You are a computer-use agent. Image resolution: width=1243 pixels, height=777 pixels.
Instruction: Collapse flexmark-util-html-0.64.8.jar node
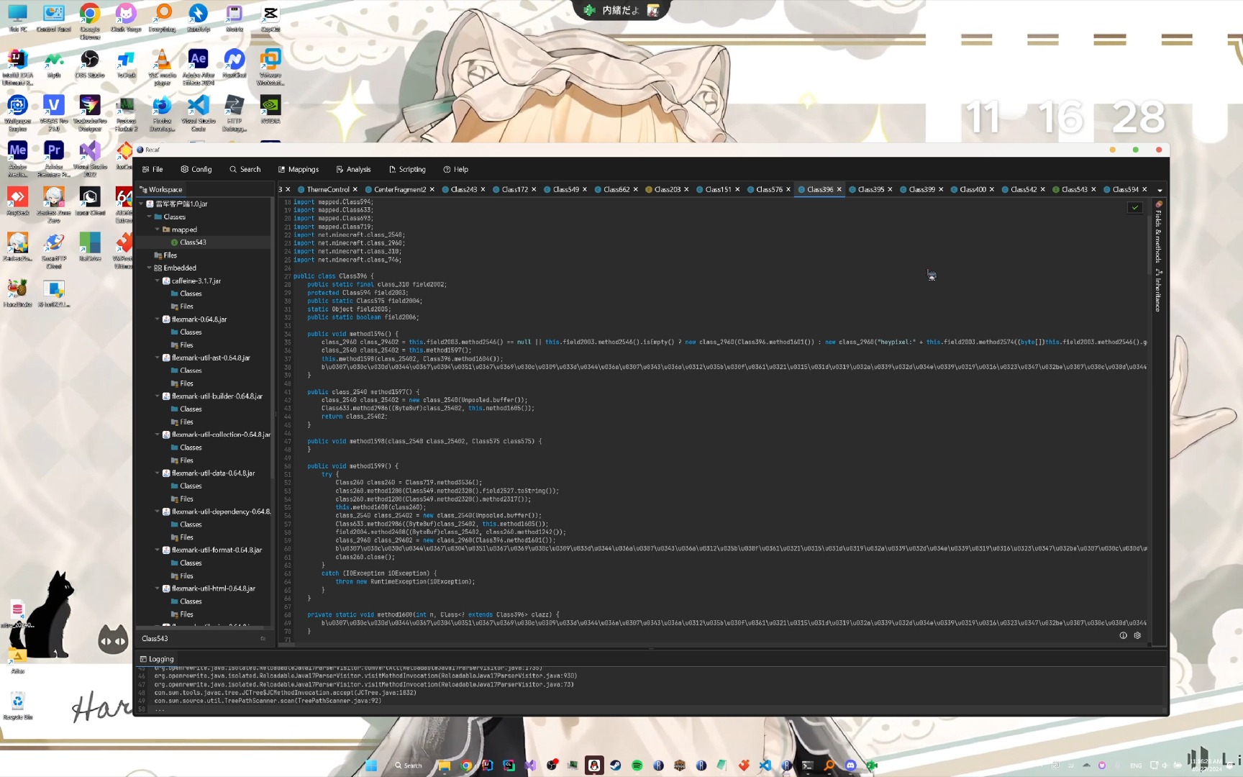point(158,588)
